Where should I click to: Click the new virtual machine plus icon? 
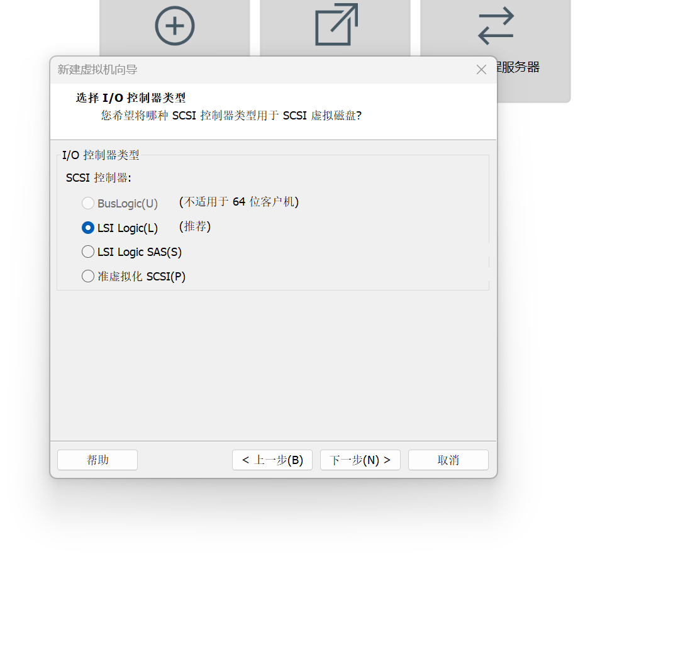coord(174,26)
